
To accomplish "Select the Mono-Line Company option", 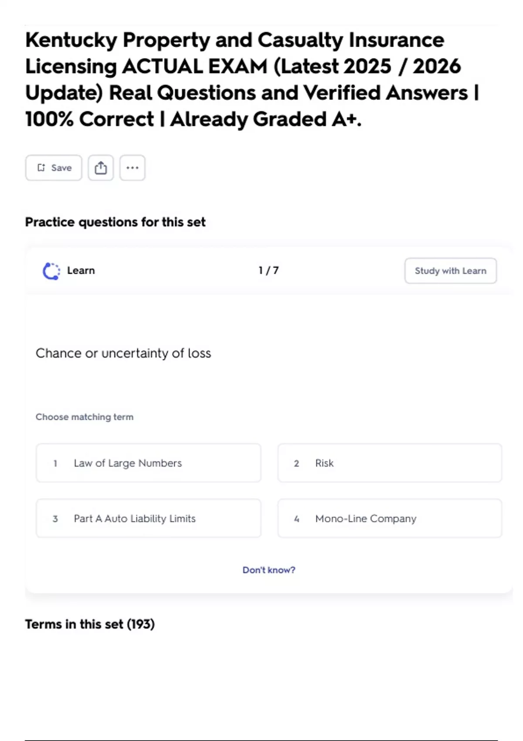I will 389,518.
